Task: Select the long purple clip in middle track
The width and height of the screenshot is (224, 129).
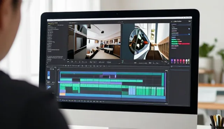Action: (x=91, y=83)
